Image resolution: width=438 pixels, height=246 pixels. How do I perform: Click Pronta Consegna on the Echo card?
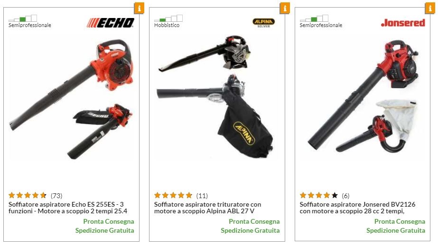(x=109, y=221)
